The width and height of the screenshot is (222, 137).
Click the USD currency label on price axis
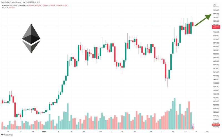[215, 5]
